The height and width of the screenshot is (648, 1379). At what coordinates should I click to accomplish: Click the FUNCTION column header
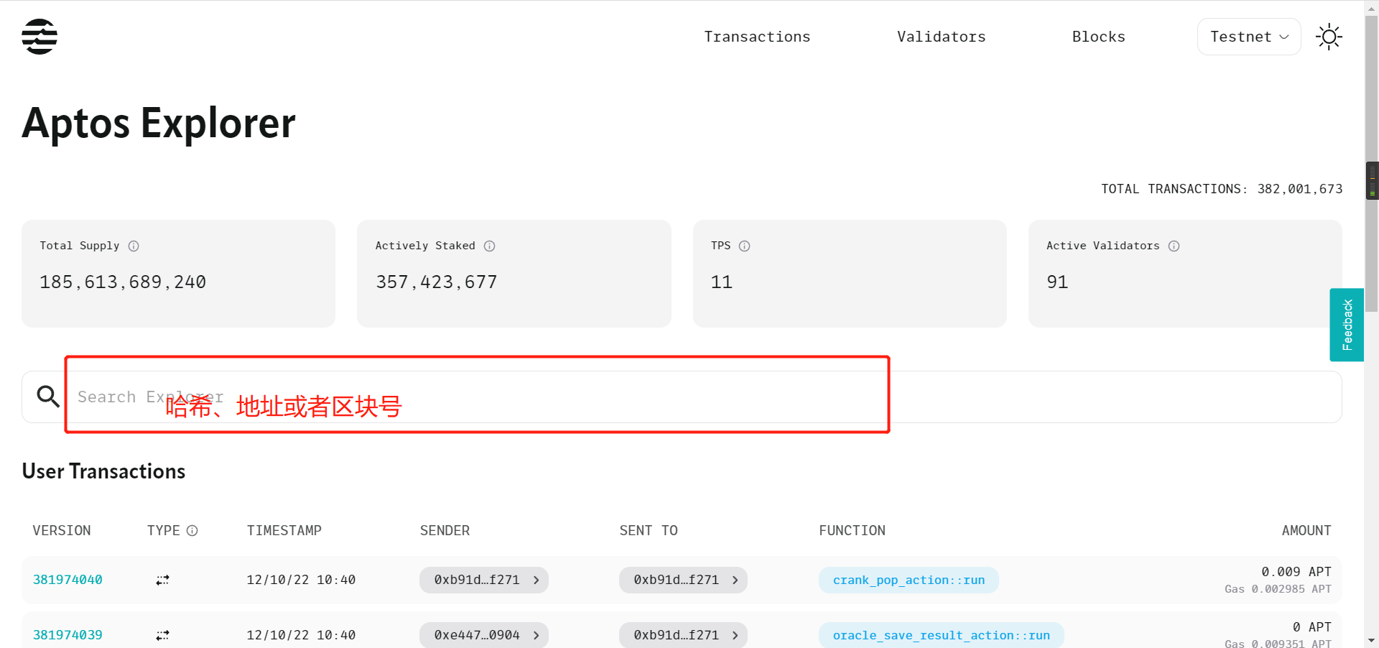[852, 530]
